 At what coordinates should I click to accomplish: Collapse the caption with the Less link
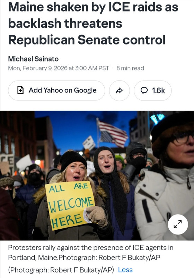[x=125, y=270]
